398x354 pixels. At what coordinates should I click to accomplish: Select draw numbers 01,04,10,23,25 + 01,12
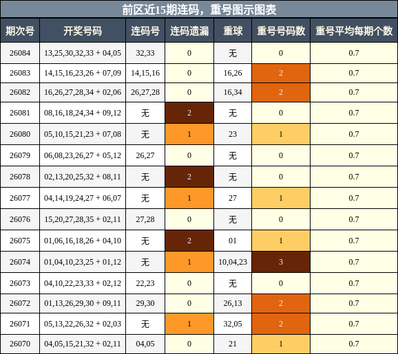click(x=83, y=262)
